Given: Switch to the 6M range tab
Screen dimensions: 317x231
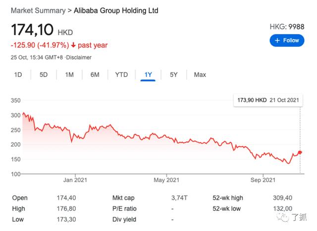Looking at the screenshot, I should pyautogui.click(x=95, y=75).
